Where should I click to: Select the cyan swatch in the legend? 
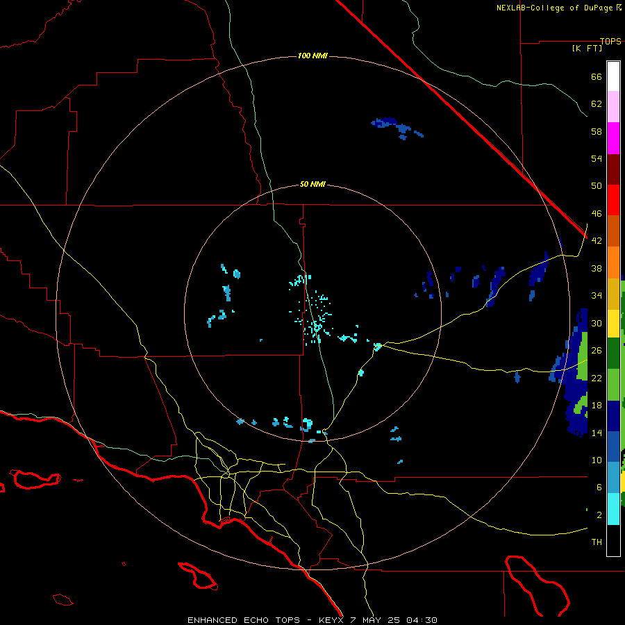point(613,509)
